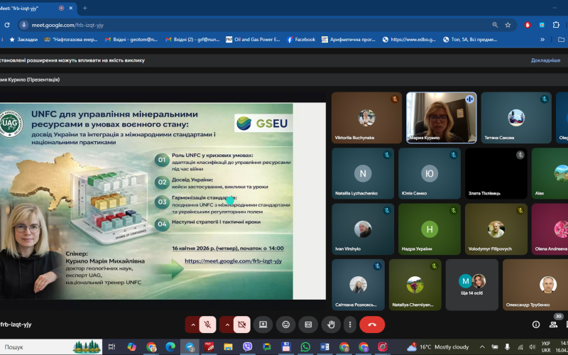Viewport: 568px width, 355px height.
Task: Open the Oil and Gas Power E... bookmark
Action: (253, 40)
